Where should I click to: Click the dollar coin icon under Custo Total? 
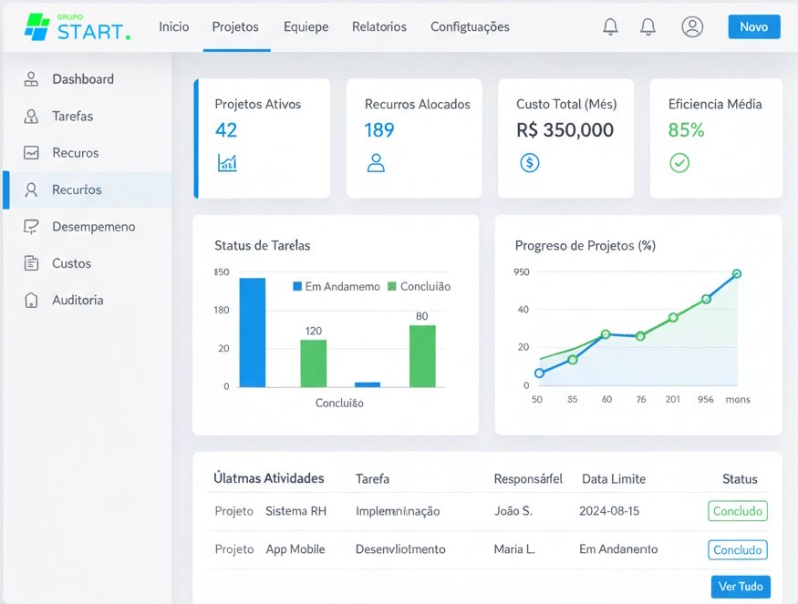[x=529, y=163]
